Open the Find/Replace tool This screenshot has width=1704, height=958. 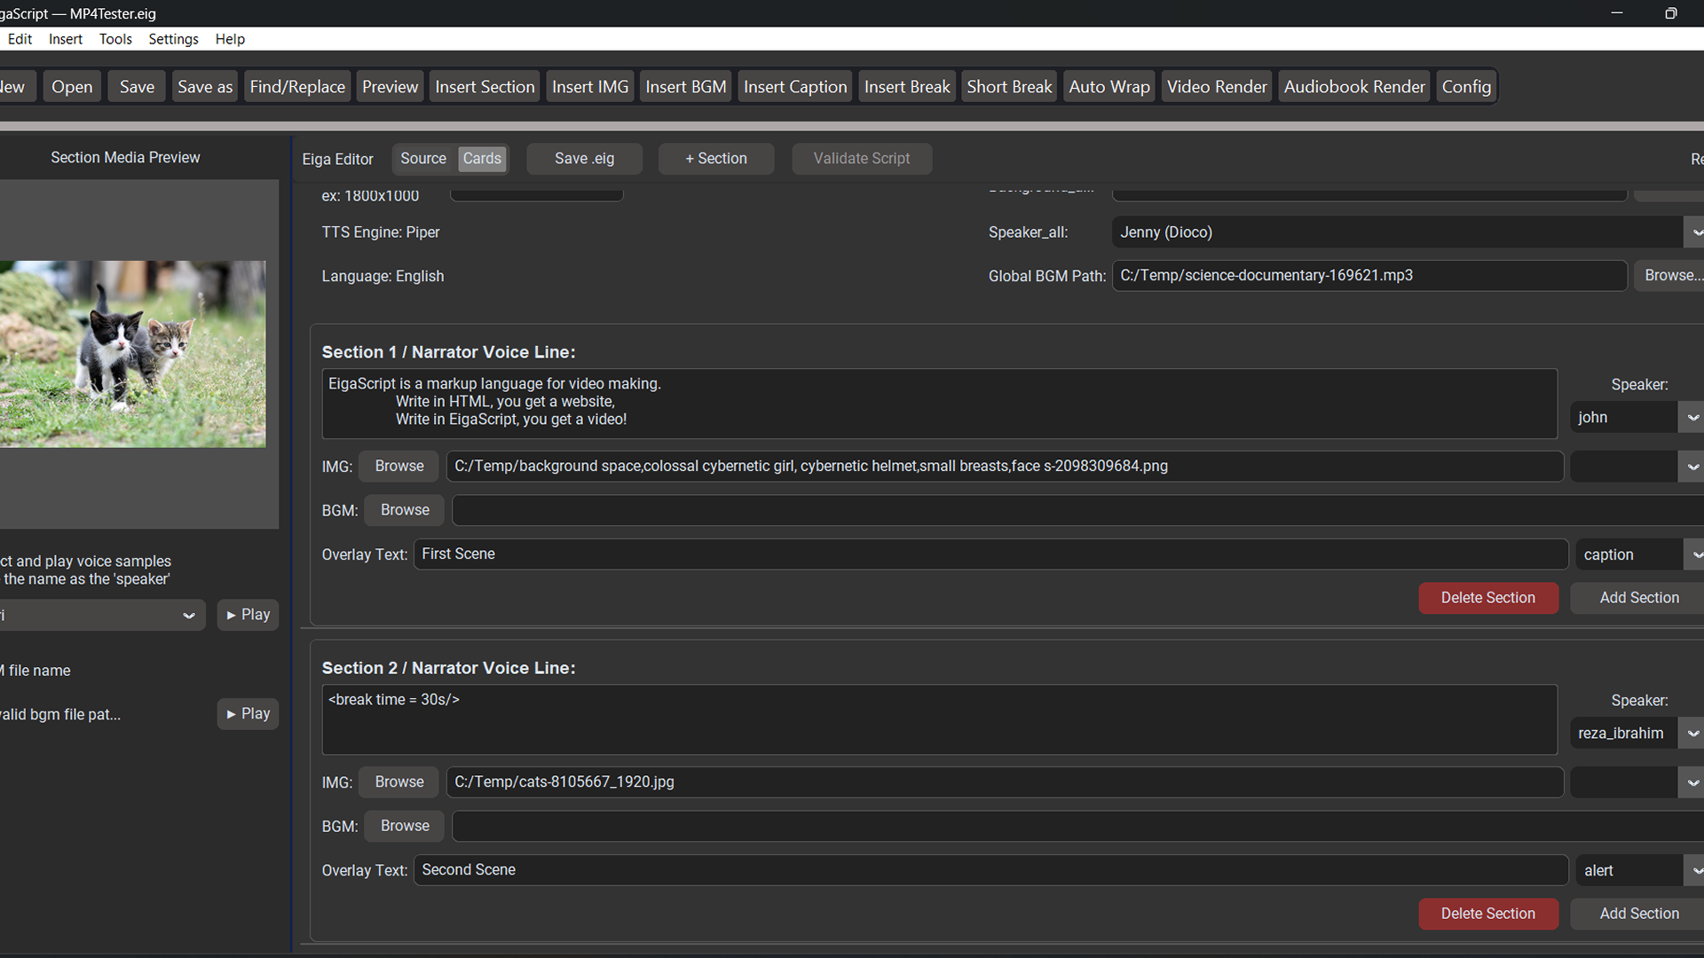(x=297, y=86)
